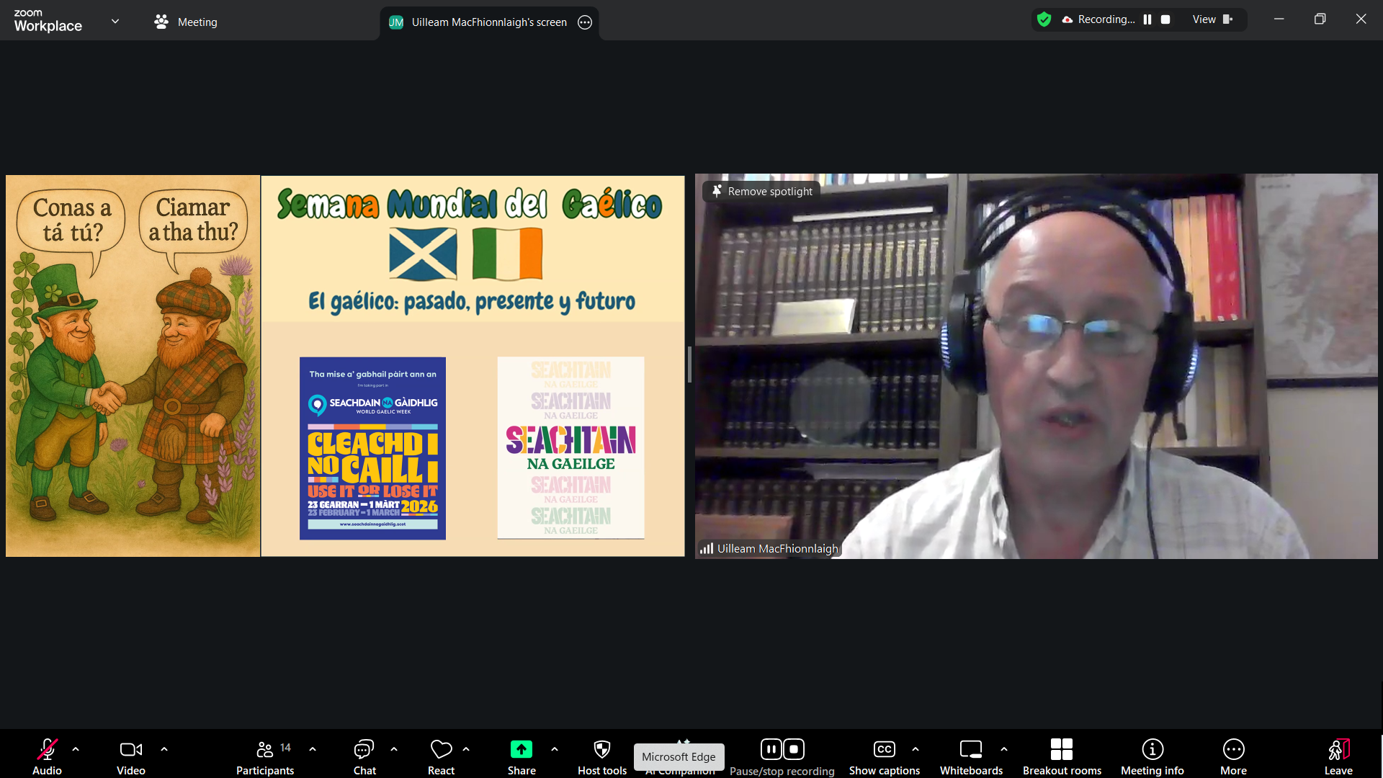
Task: Open the Whiteboards icon
Action: [x=970, y=750]
